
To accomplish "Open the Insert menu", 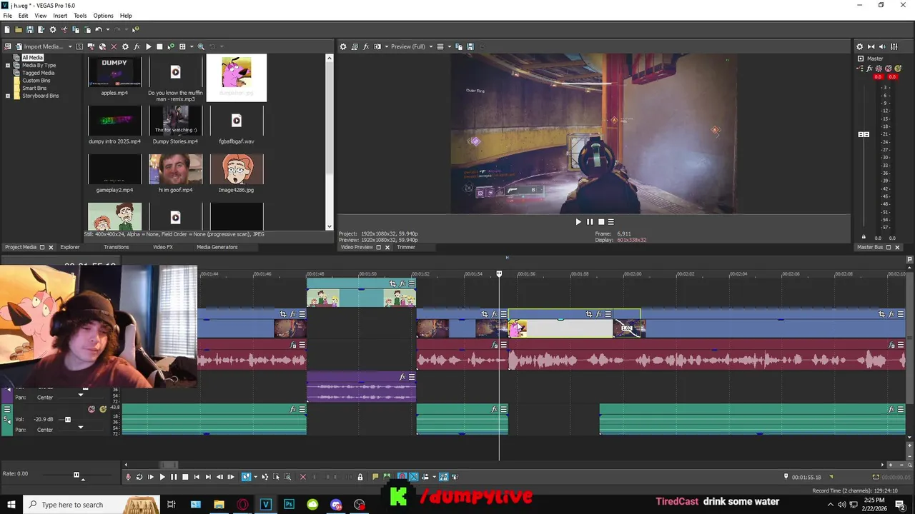I will (x=60, y=16).
